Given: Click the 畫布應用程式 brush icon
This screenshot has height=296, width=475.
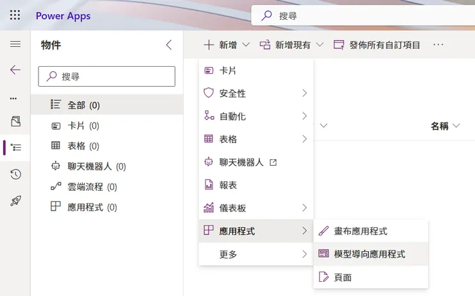Looking at the screenshot, I should point(324,231).
